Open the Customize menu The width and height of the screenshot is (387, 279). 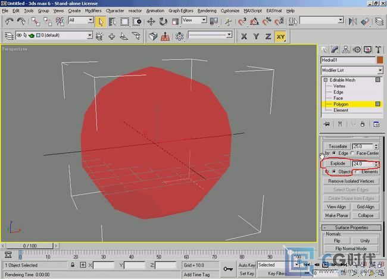click(230, 11)
